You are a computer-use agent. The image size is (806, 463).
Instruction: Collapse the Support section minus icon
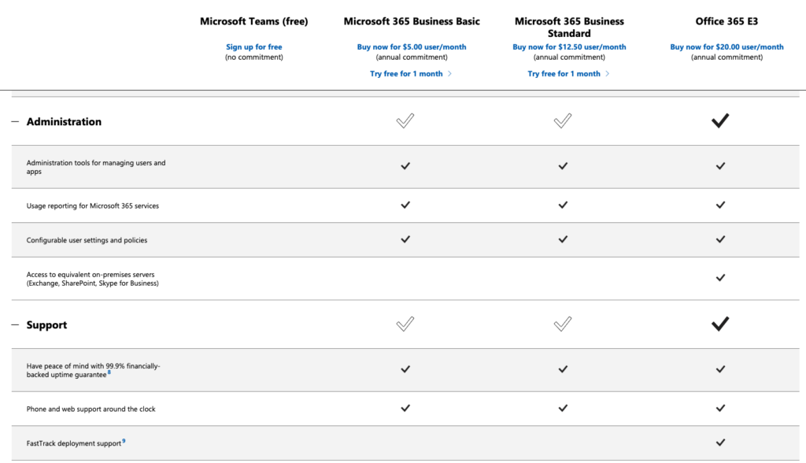click(x=15, y=325)
